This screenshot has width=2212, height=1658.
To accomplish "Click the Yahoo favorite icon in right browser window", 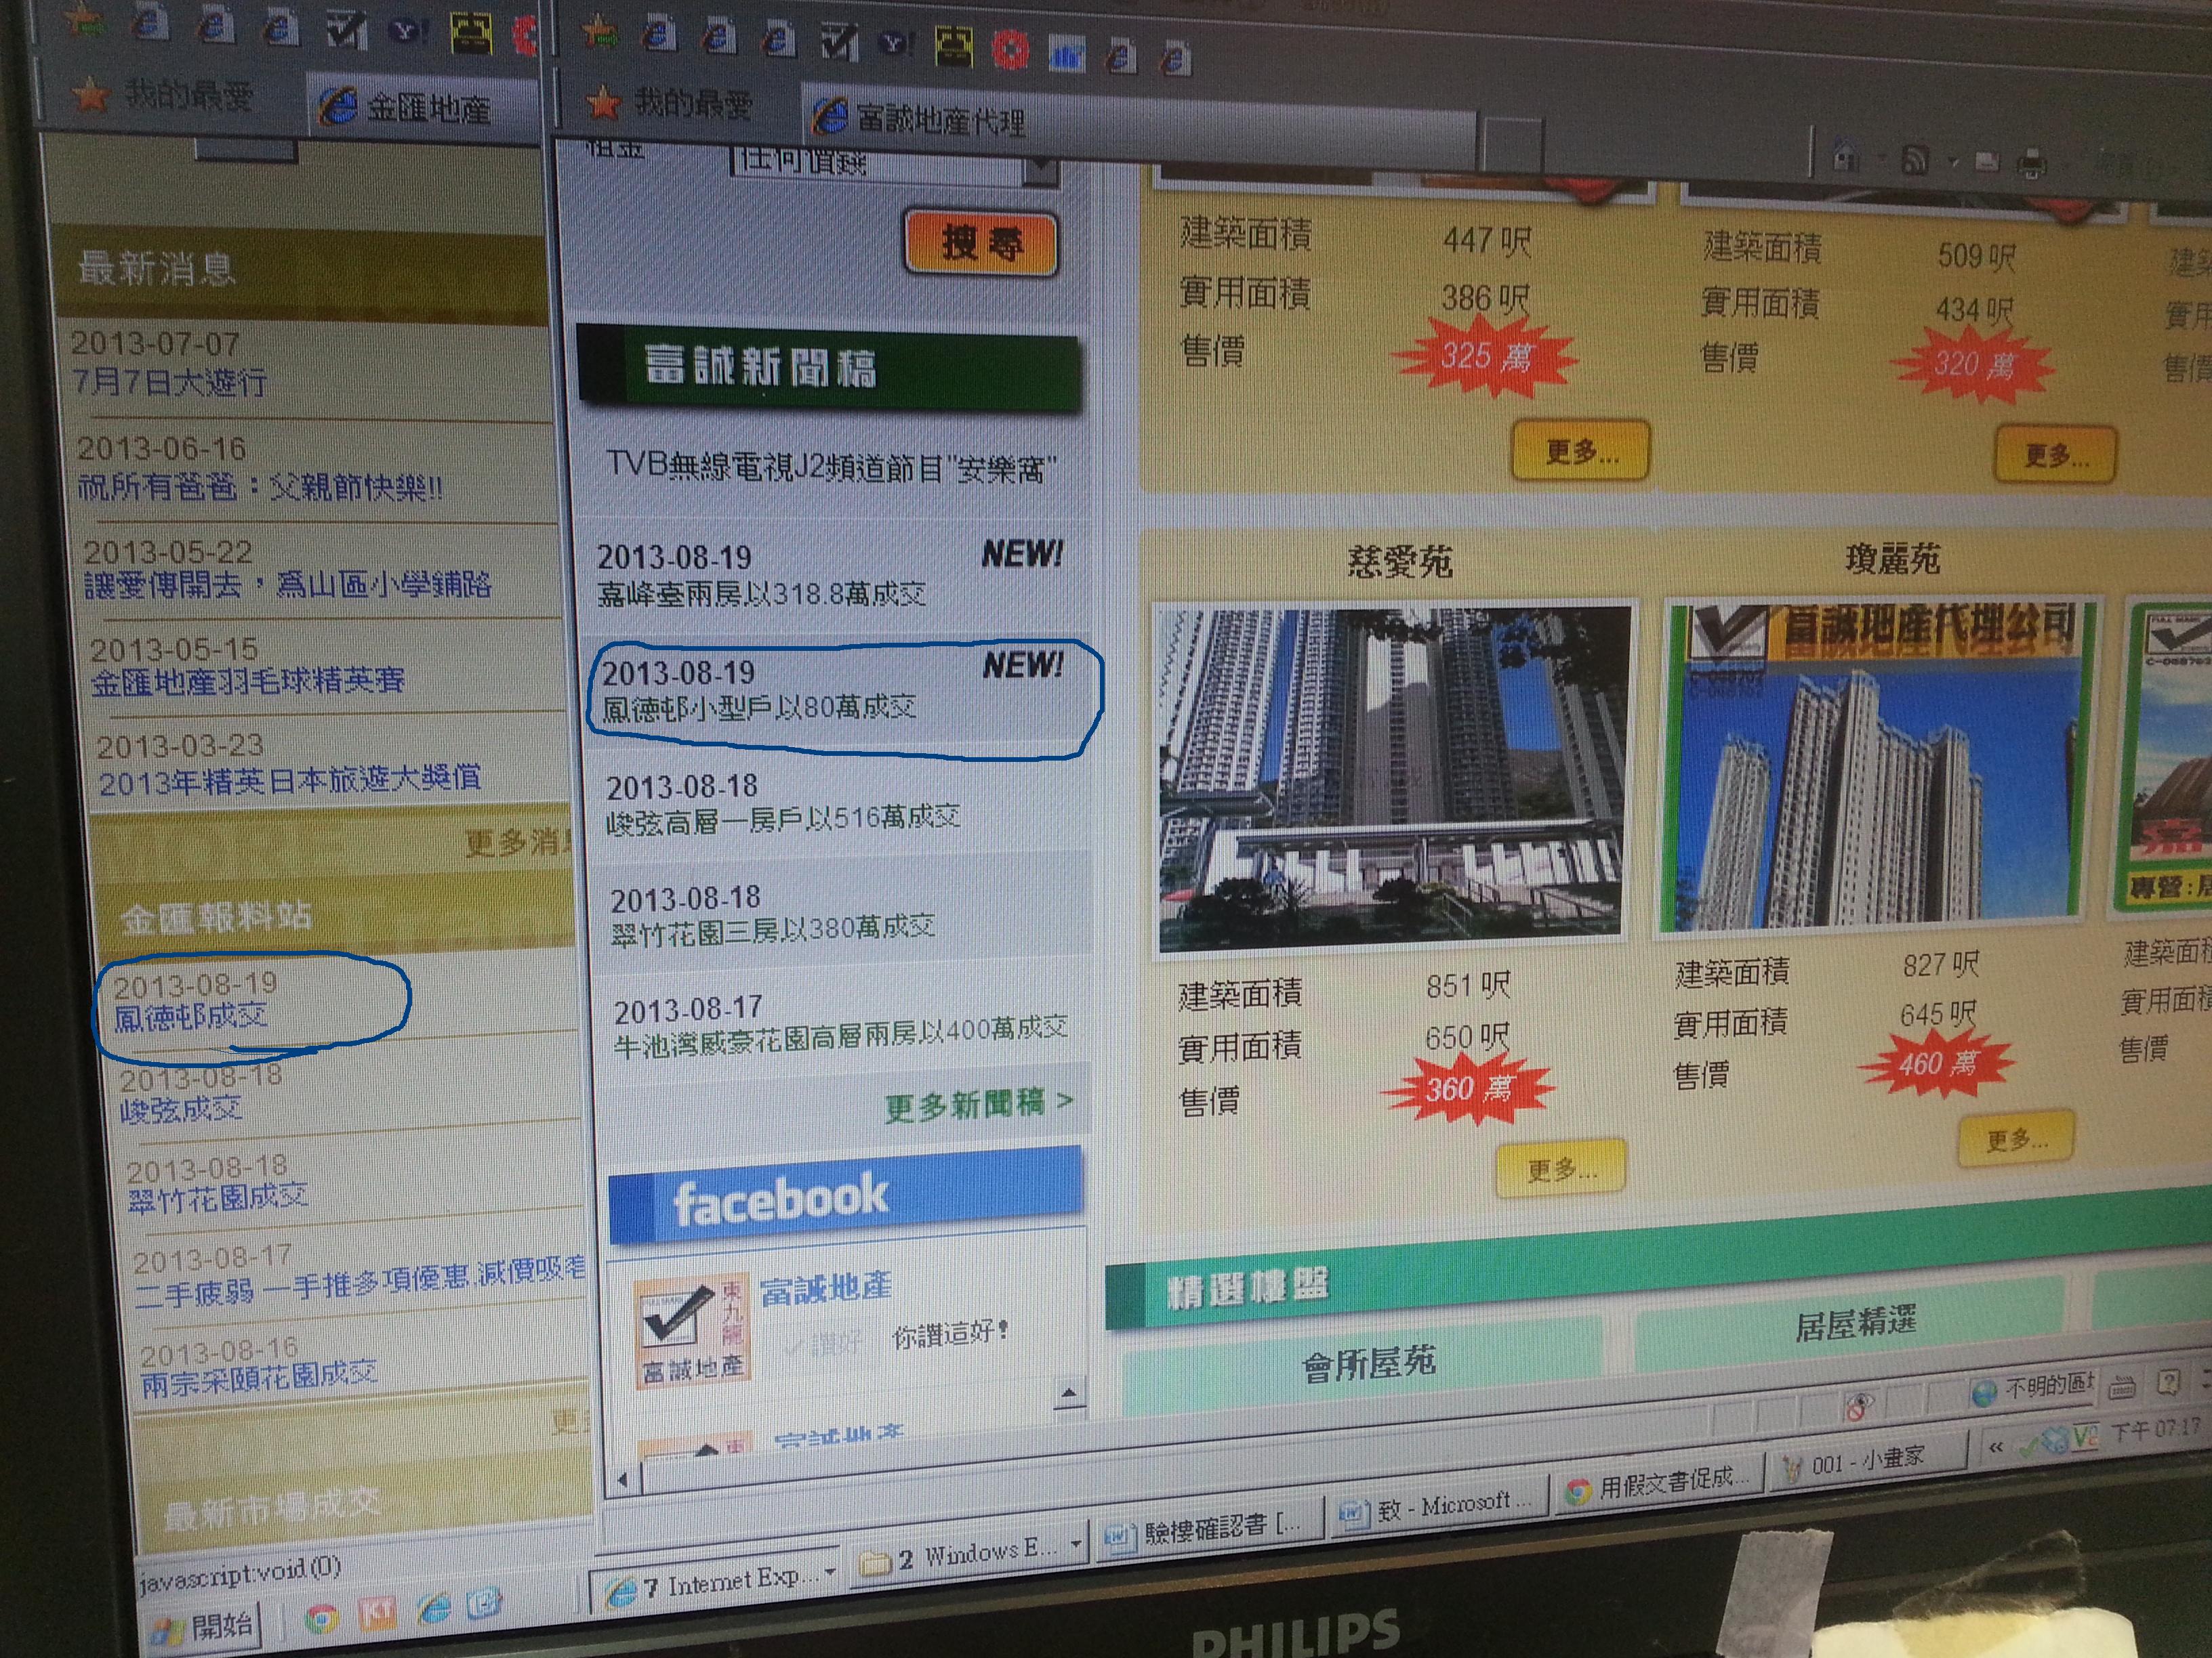I will coord(896,43).
